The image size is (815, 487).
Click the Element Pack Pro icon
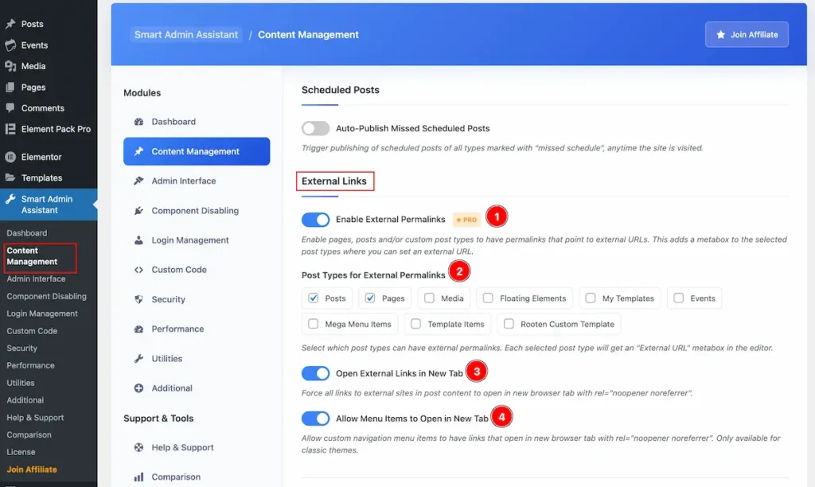10,129
